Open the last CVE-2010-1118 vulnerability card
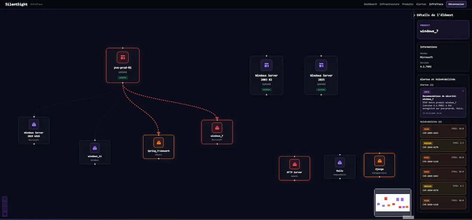Image resolution: width=472 pixels, height=220 pixels. [x=443, y=202]
